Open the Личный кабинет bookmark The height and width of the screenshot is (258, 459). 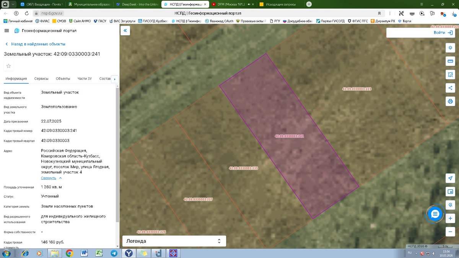18,21
